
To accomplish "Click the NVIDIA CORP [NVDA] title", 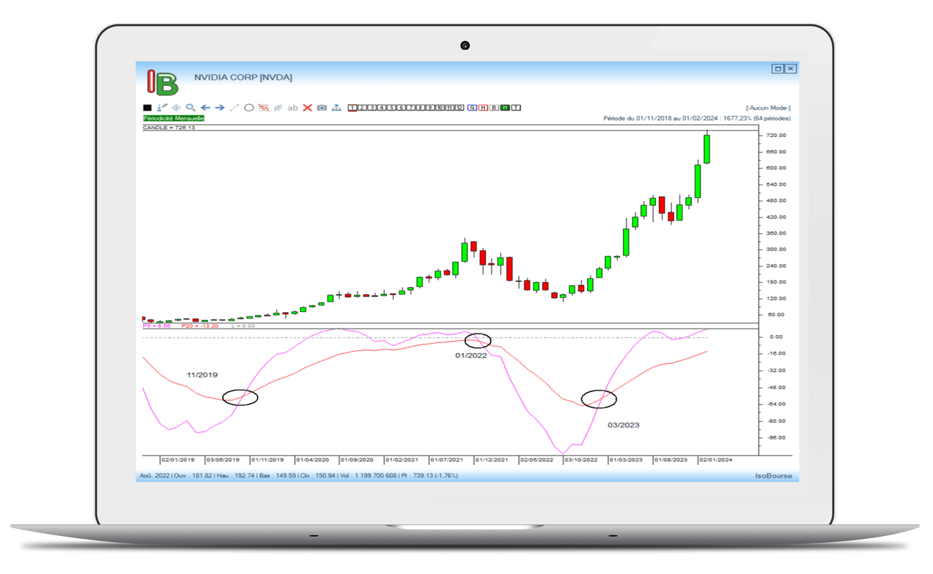I will click(x=243, y=77).
